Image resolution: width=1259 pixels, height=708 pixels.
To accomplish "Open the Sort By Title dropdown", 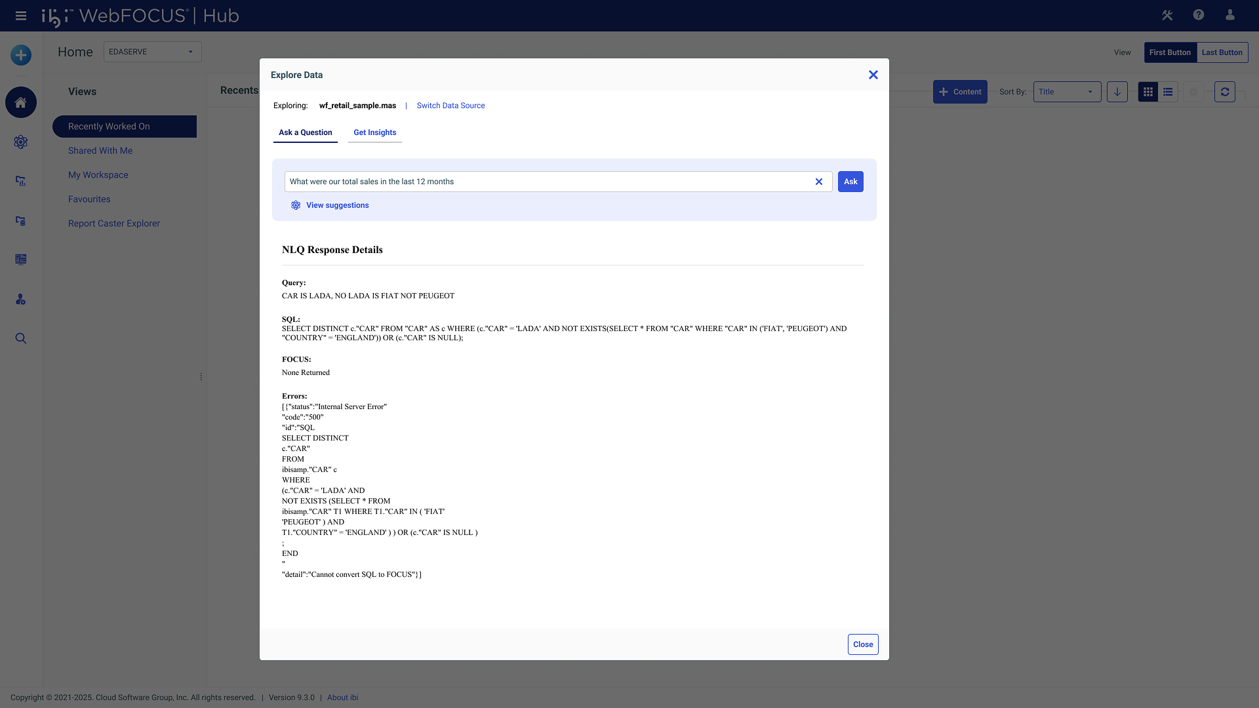I will (1066, 92).
